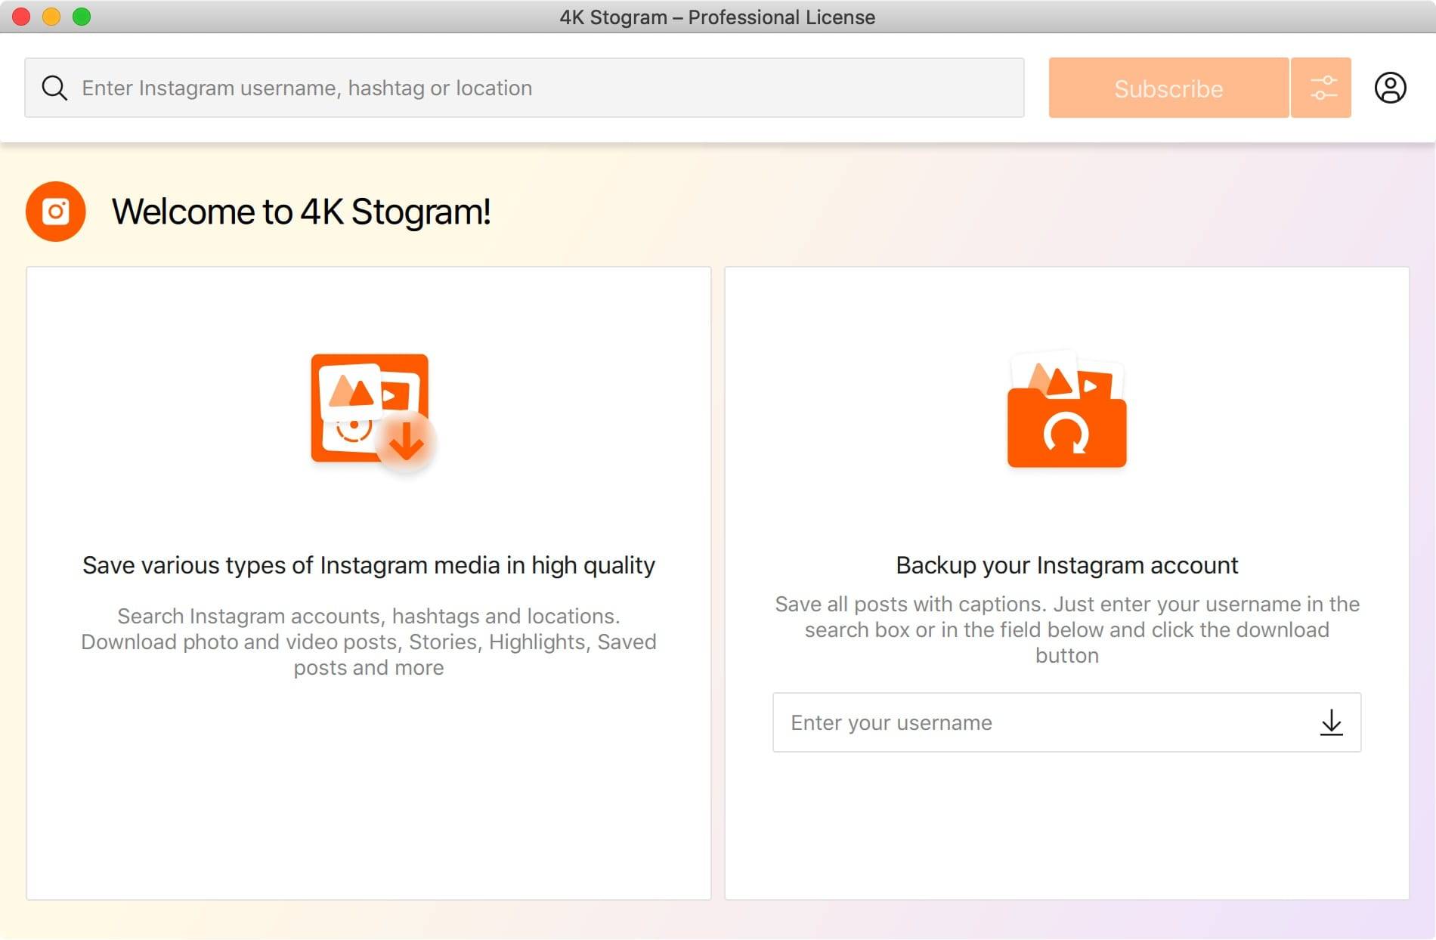Screen dimensions: 1436x940
Task: Click the download arrow in username field
Action: [x=1331, y=722]
